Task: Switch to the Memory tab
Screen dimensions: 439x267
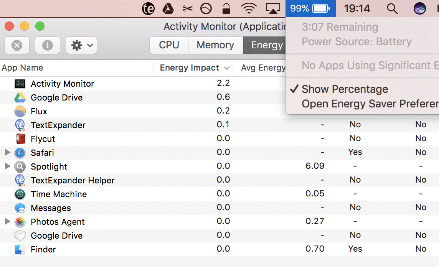Action: (215, 45)
